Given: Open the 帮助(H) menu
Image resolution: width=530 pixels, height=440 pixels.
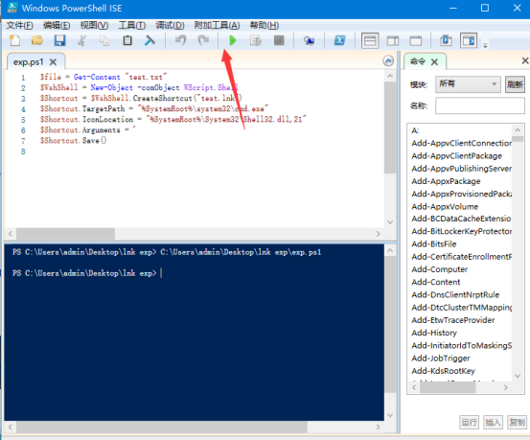Looking at the screenshot, I should click(265, 25).
